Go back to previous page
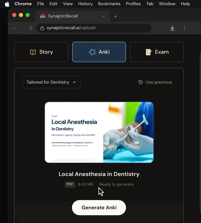The image size is (201, 223). 13,28
